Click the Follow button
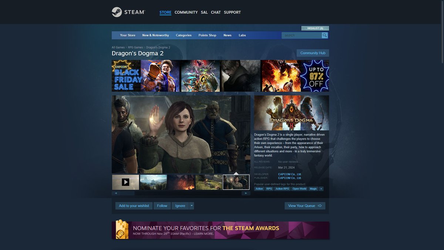Screen dimensions: 444x250 point(162,206)
